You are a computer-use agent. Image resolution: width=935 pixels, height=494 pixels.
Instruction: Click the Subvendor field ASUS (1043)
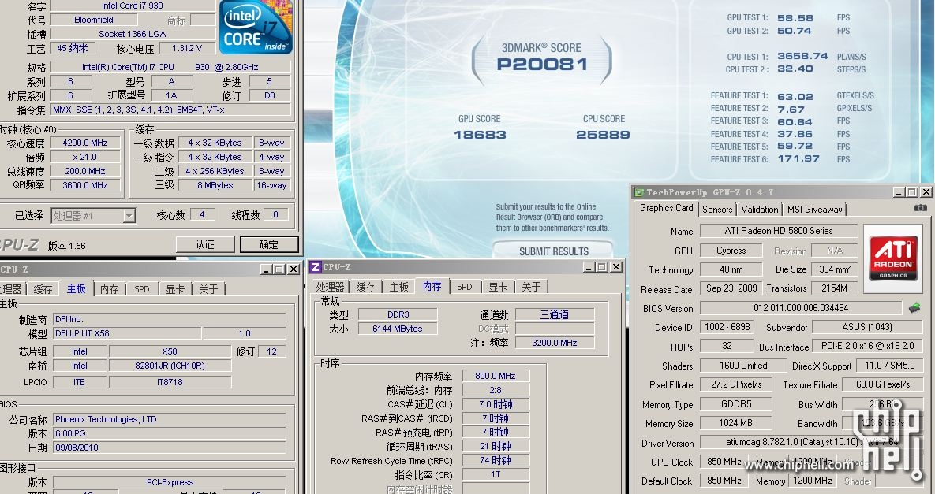(867, 327)
